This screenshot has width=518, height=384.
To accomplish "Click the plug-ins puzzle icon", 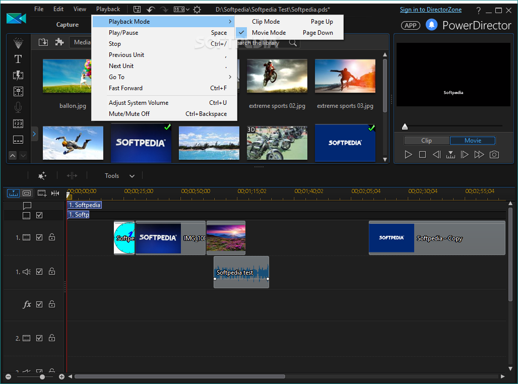I will pyautogui.click(x=59, y=42).
